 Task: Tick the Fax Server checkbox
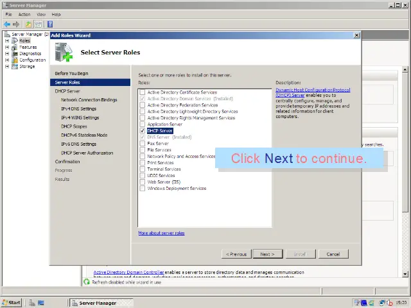143,144
